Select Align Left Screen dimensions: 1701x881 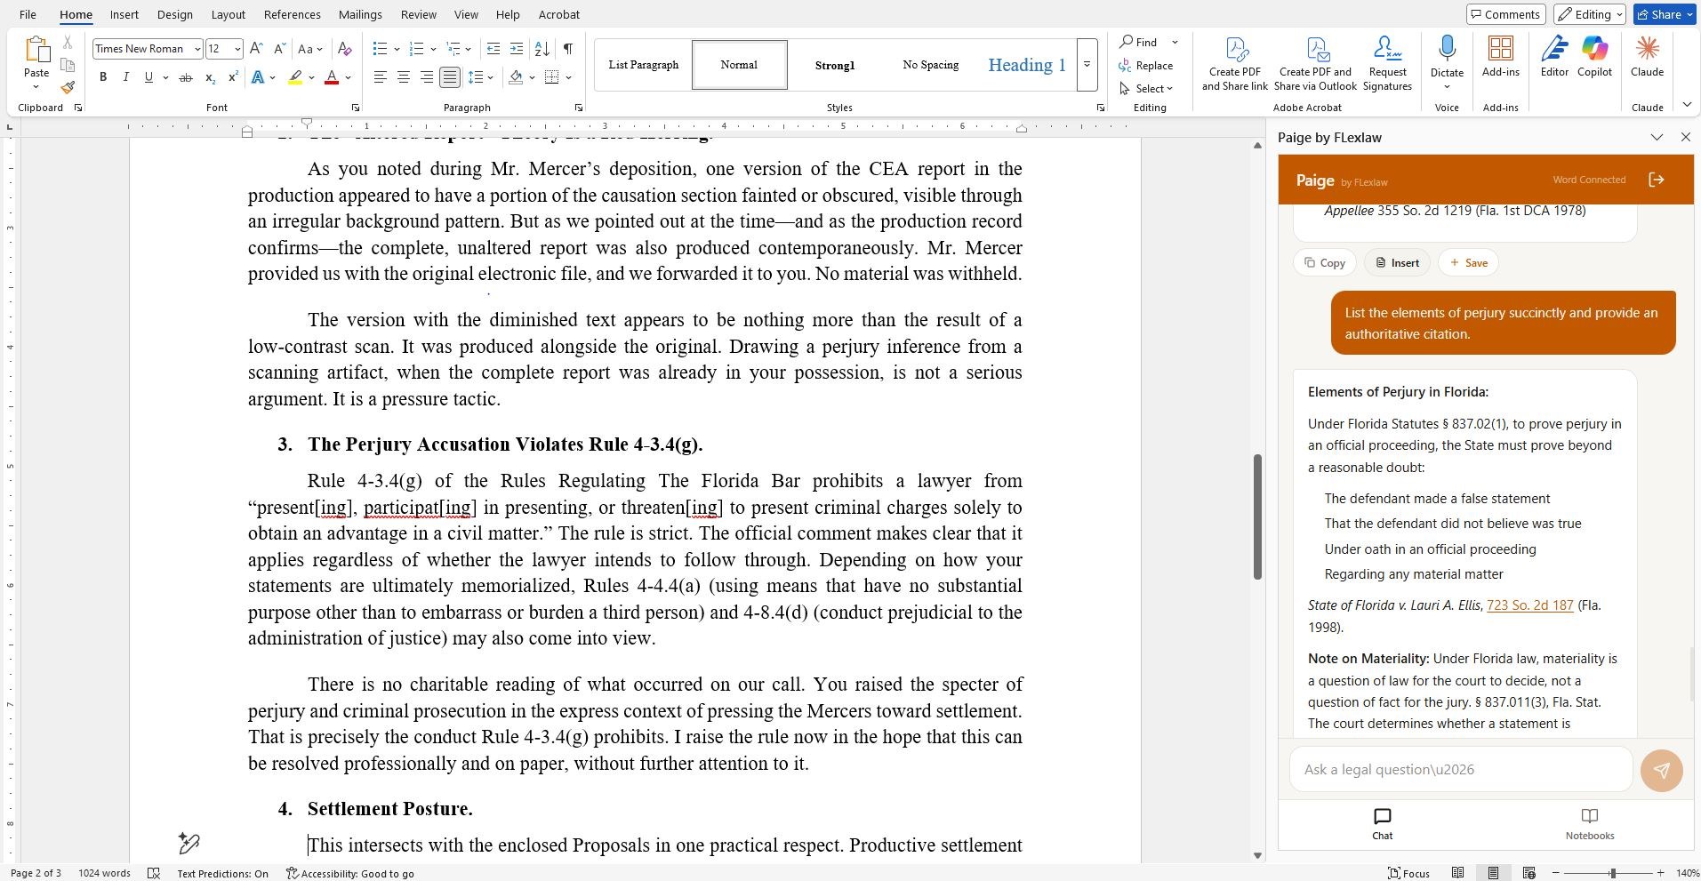point(381,78)
